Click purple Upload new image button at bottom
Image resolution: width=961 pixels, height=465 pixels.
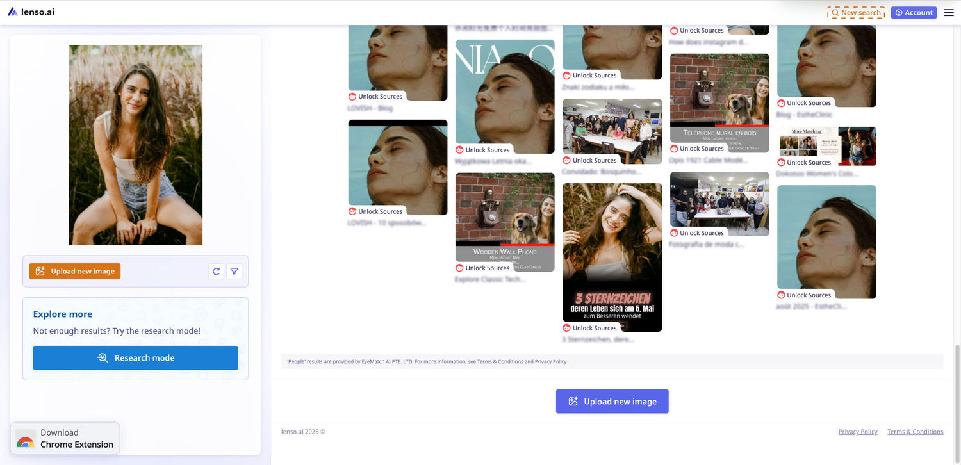pyautogui.click(x=612, y=402)
